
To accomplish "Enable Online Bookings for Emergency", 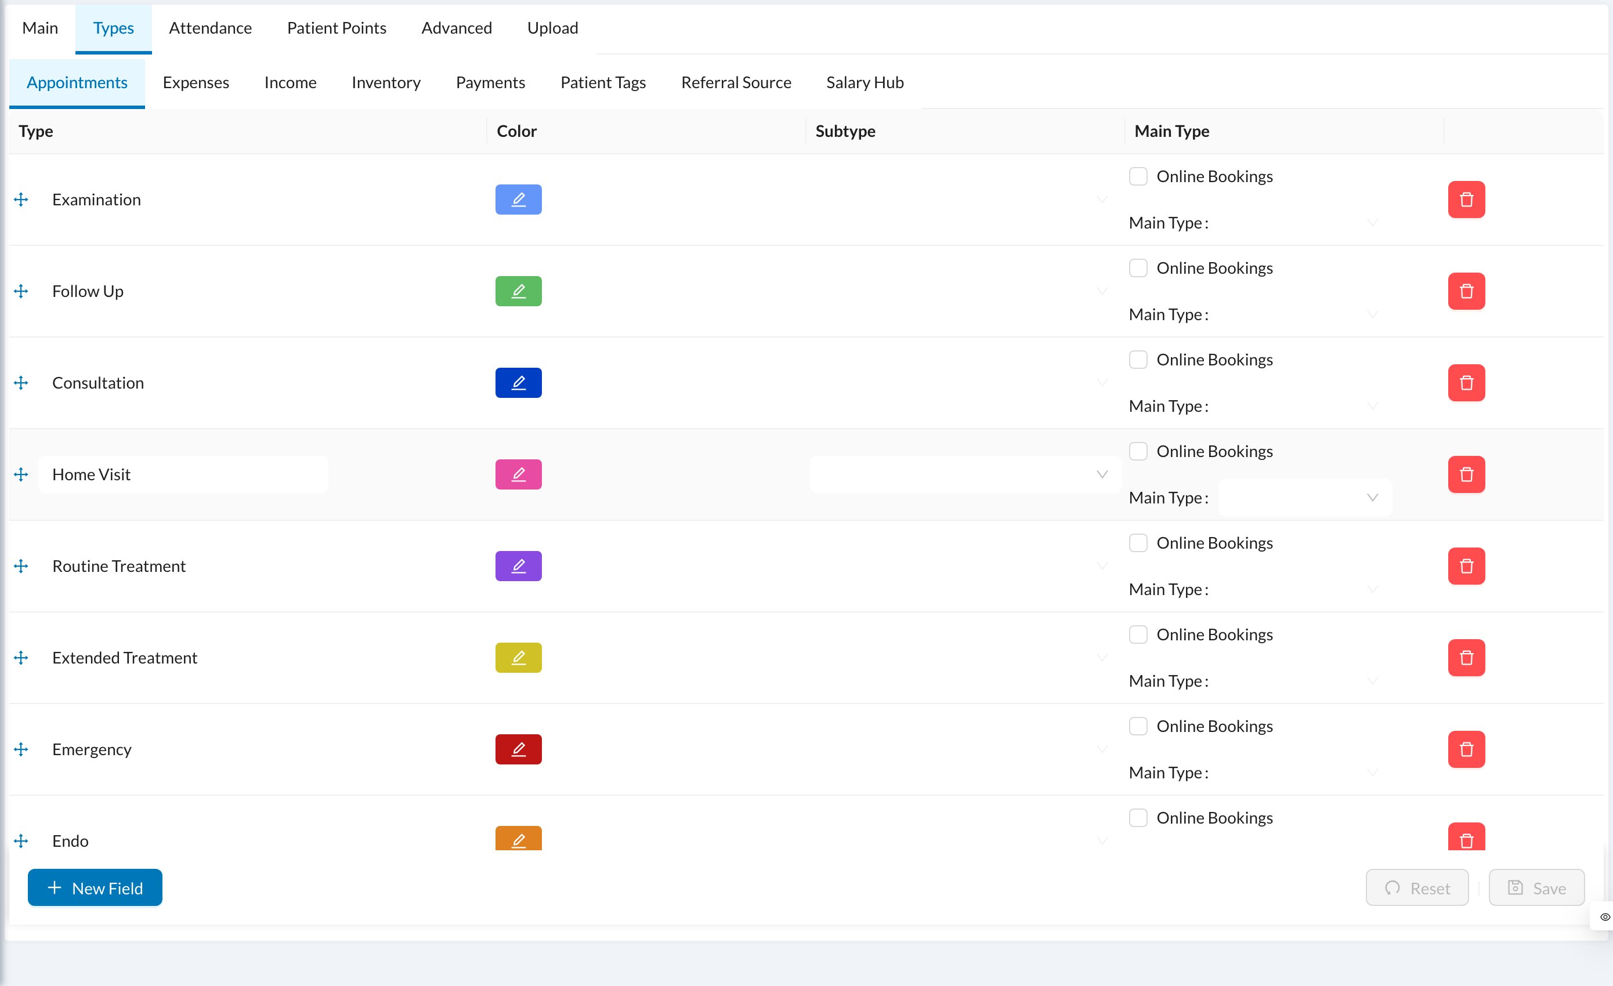I will 1138,726.
